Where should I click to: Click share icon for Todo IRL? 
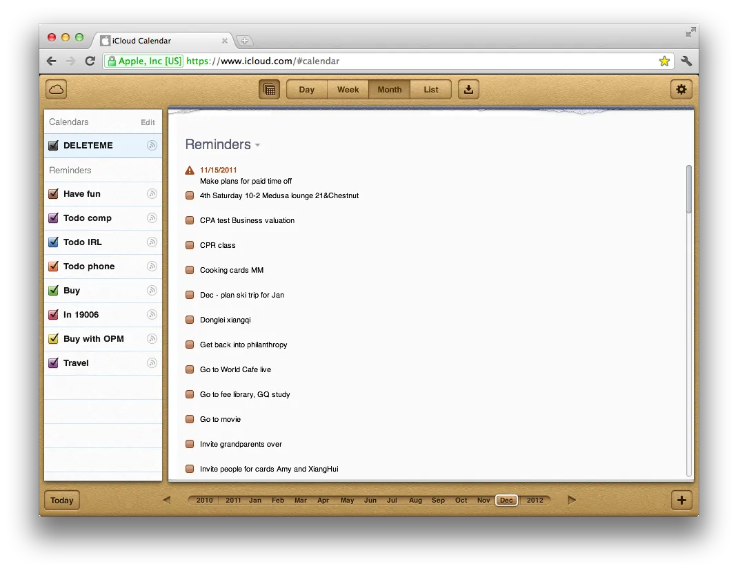152,242
